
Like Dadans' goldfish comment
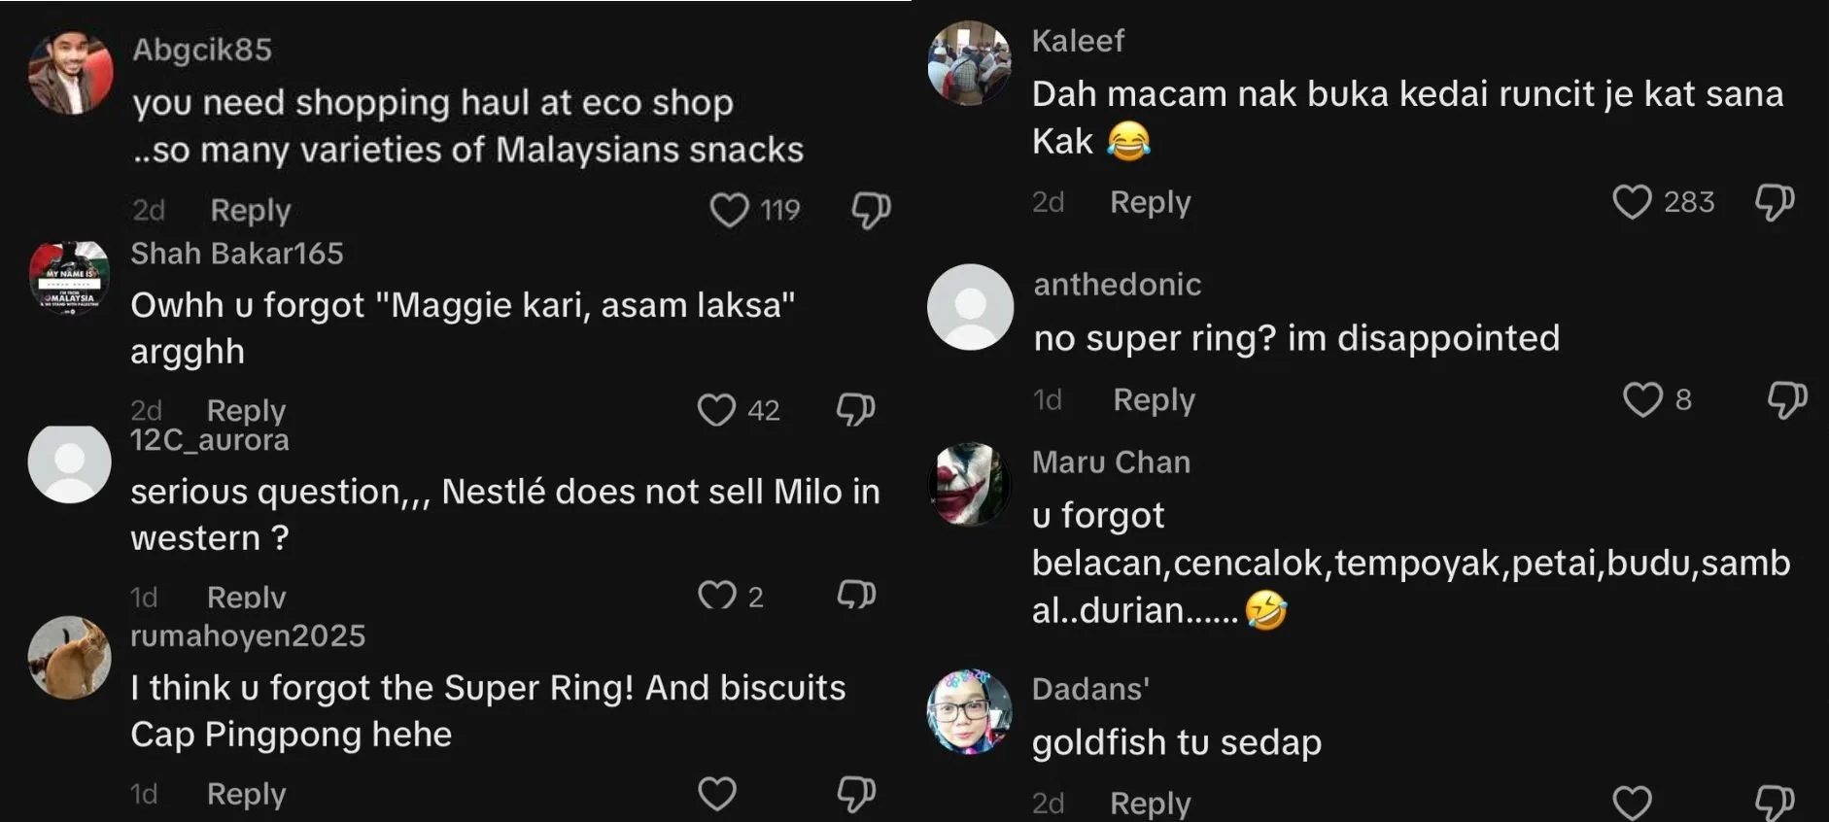1632,803
